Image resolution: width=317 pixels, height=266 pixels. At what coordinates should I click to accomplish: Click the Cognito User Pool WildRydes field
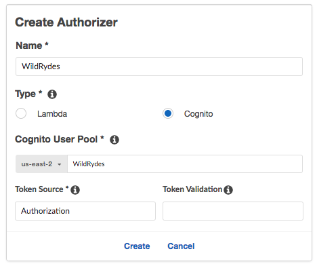(x=185, y=164)
